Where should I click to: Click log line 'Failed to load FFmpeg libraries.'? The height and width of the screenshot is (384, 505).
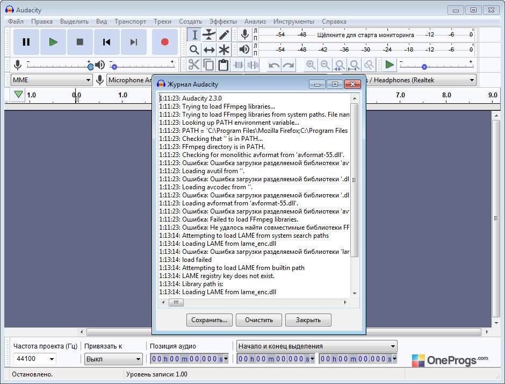[254, 219]
